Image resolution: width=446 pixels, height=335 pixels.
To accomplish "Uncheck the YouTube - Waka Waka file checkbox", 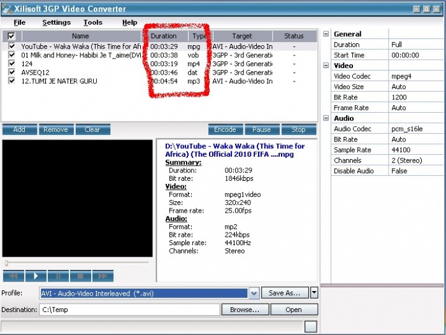I will [11, 46].
